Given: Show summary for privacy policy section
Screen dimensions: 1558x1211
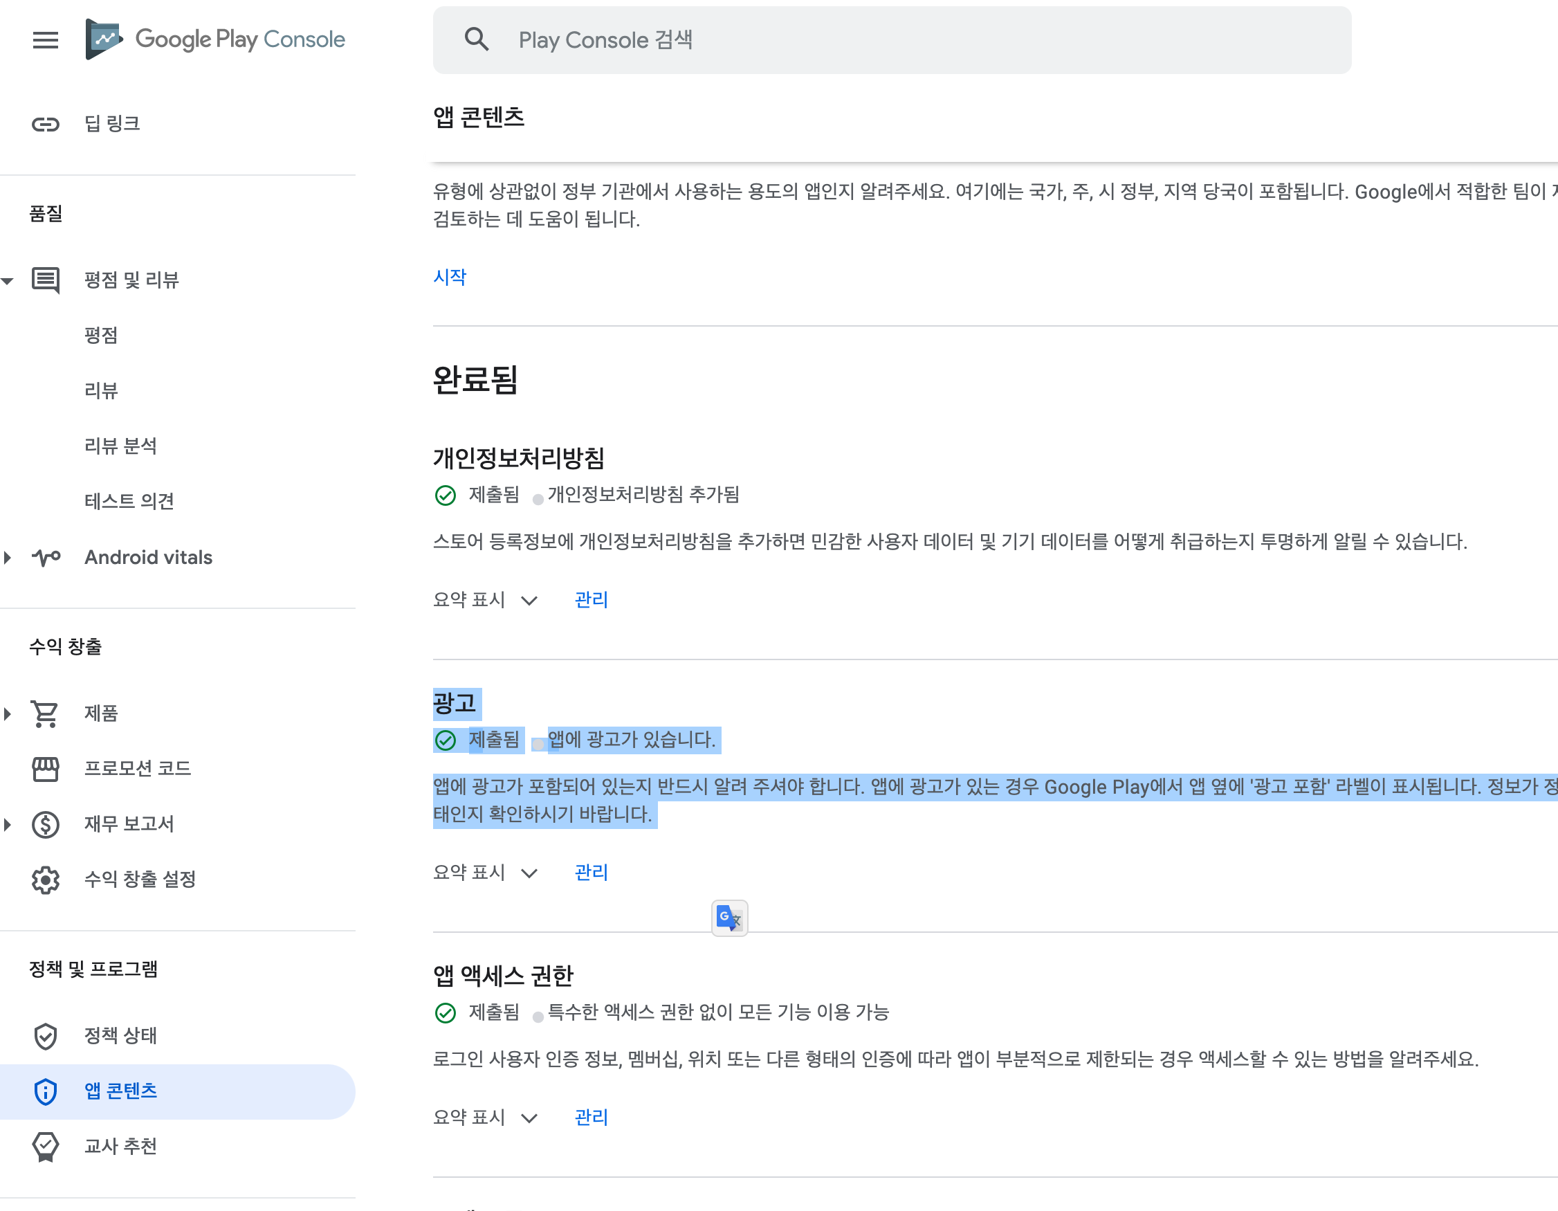Looking at the screenshot, I should click(x=485, y=600).
